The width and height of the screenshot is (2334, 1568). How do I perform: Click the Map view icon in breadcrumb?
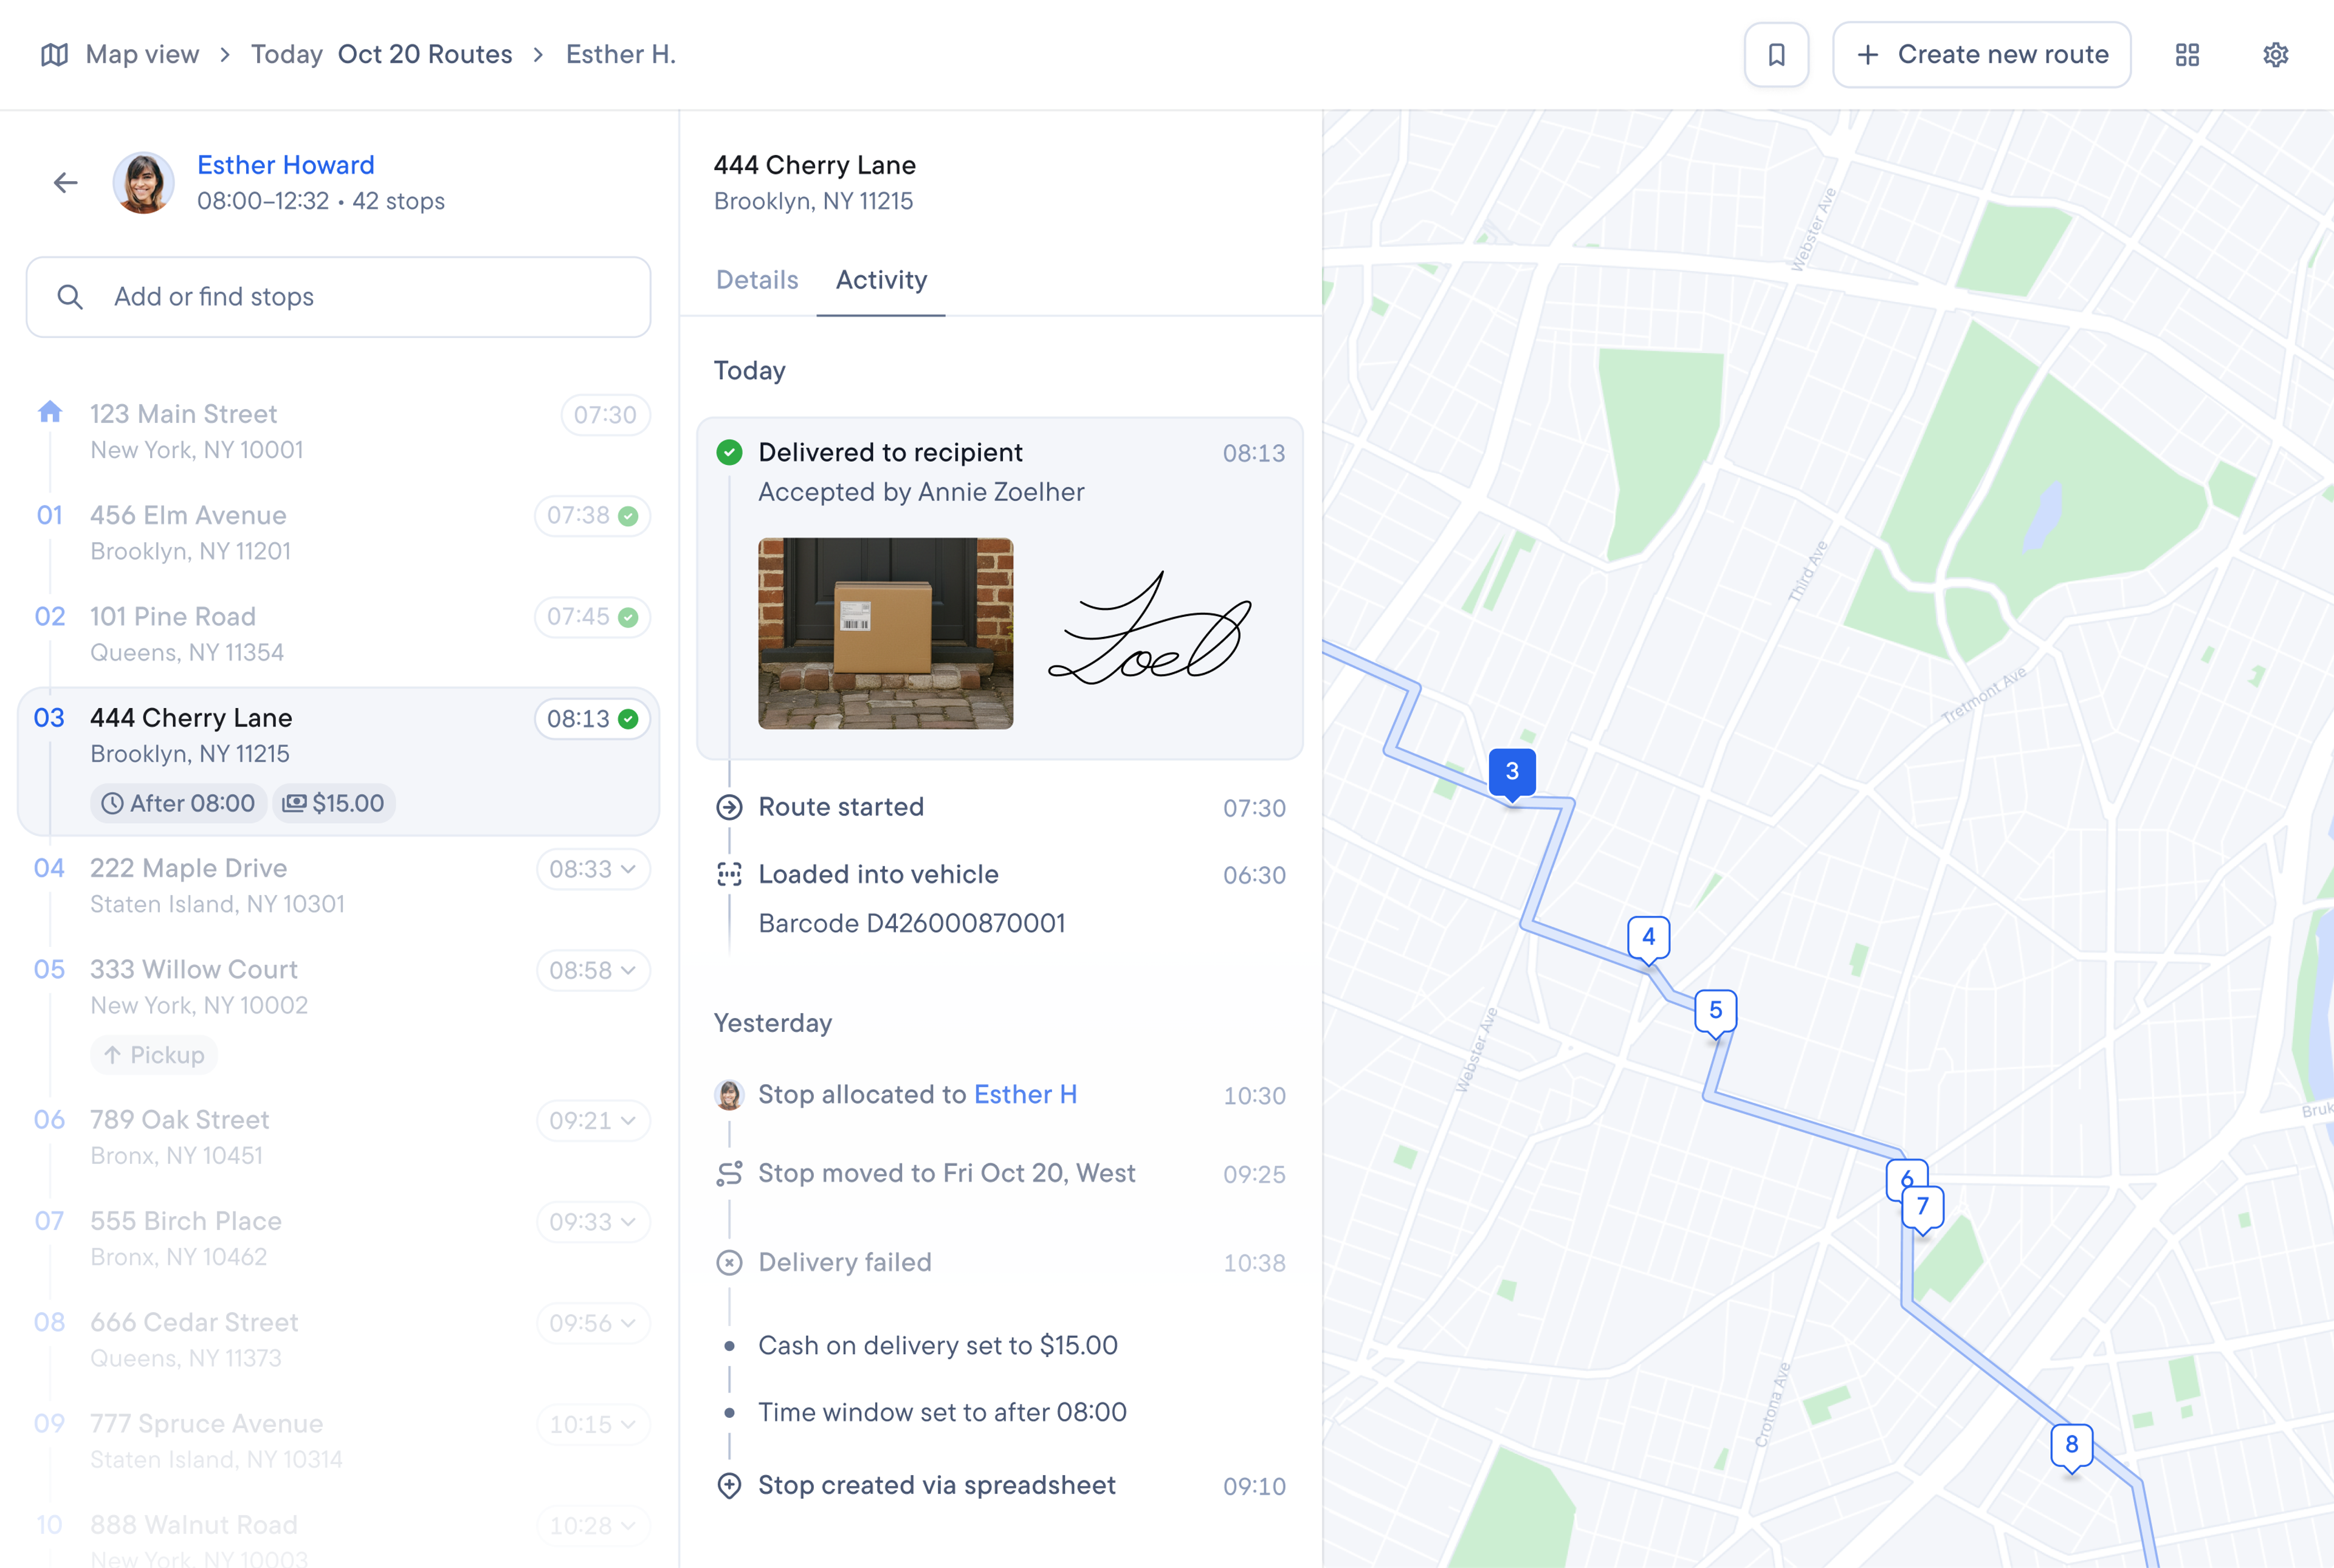[x=54, y=54]
